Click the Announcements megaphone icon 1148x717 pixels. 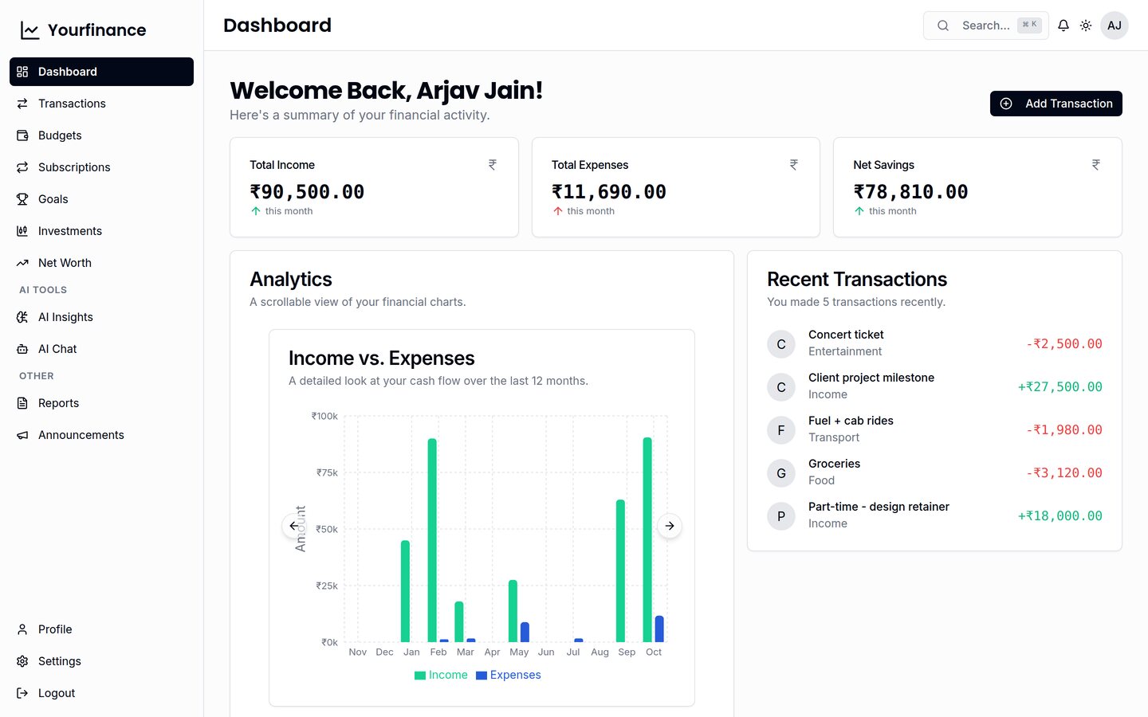click(22, 435)
